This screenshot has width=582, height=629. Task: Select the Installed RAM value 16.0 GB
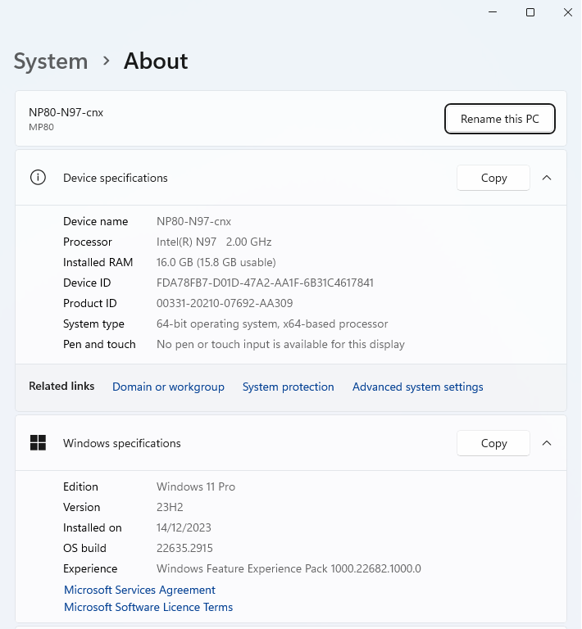click(x=216, y=262)
